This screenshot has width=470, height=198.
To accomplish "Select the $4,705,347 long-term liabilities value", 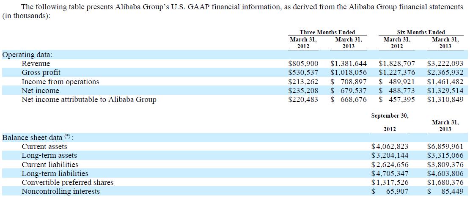I will click(x=390, y=173).
